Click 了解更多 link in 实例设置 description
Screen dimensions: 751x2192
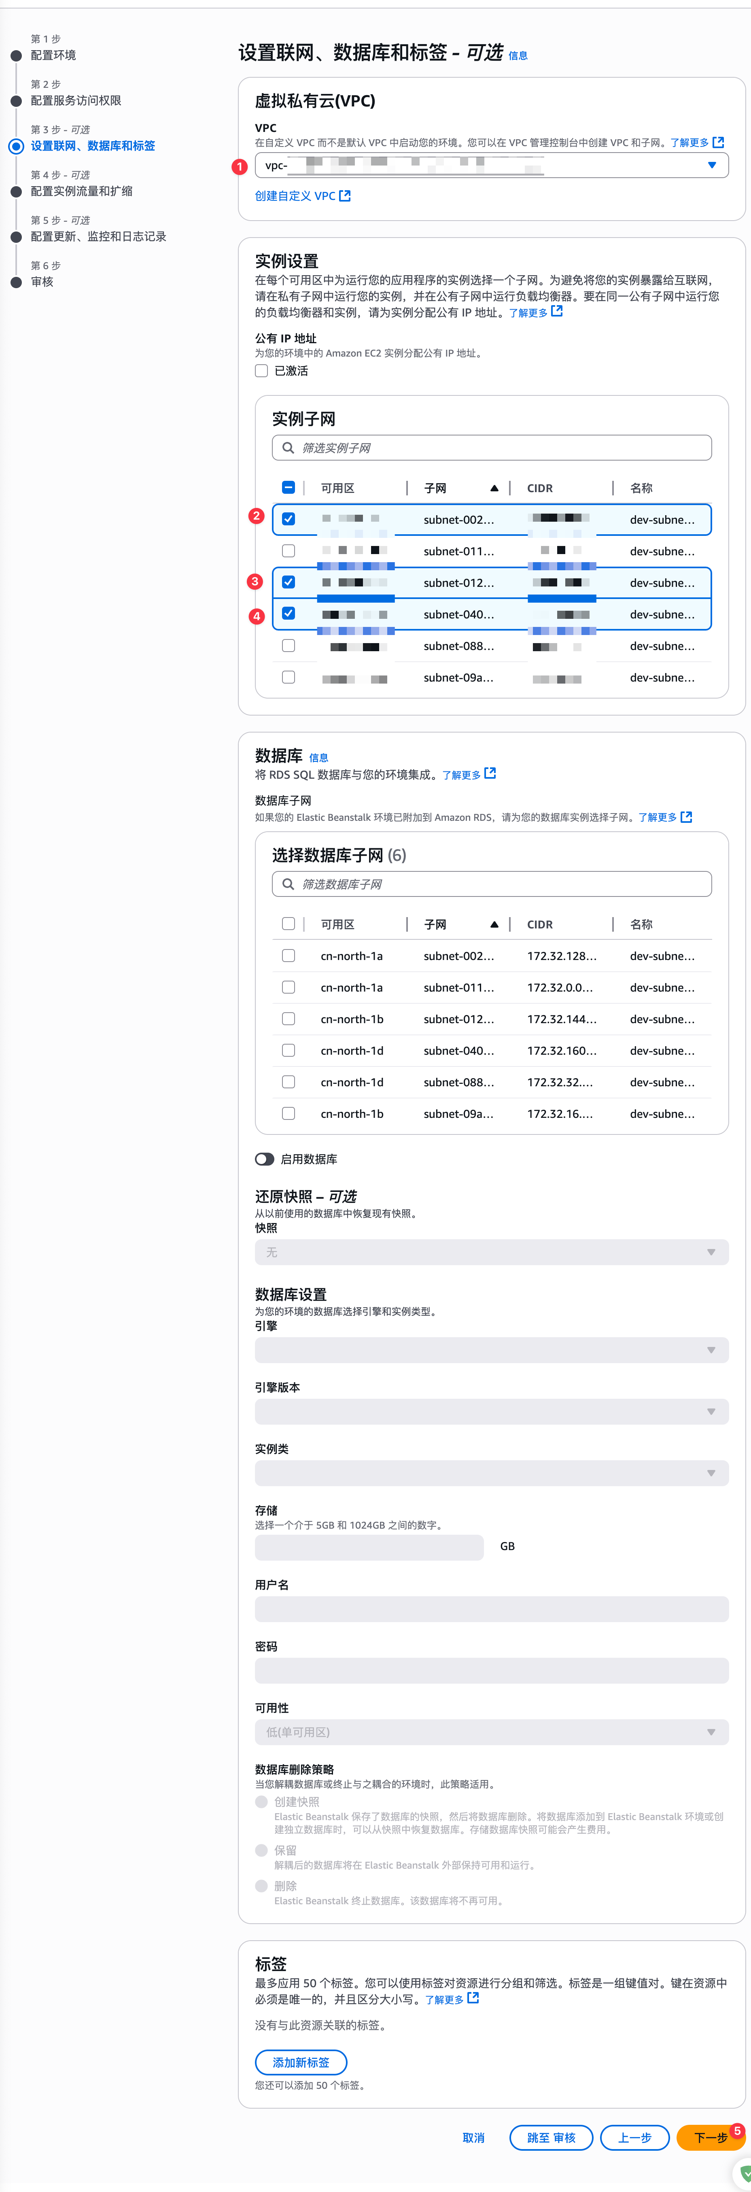535,312
